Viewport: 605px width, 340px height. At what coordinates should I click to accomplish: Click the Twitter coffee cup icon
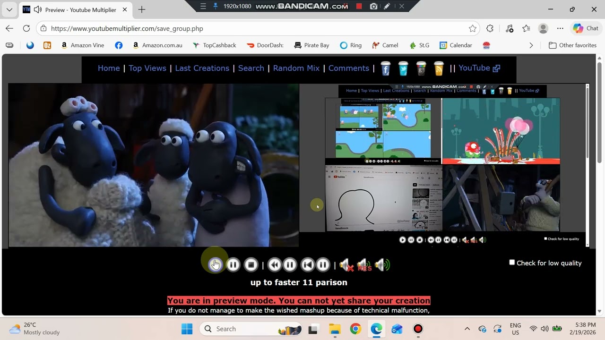click(403, 68)
